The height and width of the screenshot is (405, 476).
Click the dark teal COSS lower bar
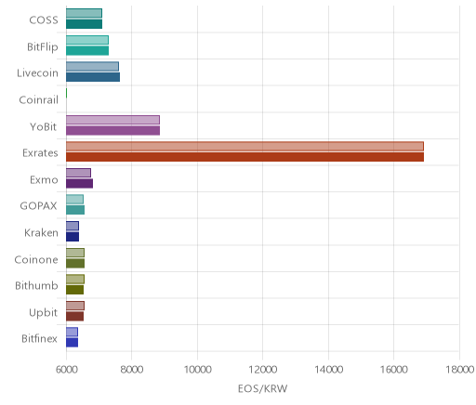(x=84, y=24)
